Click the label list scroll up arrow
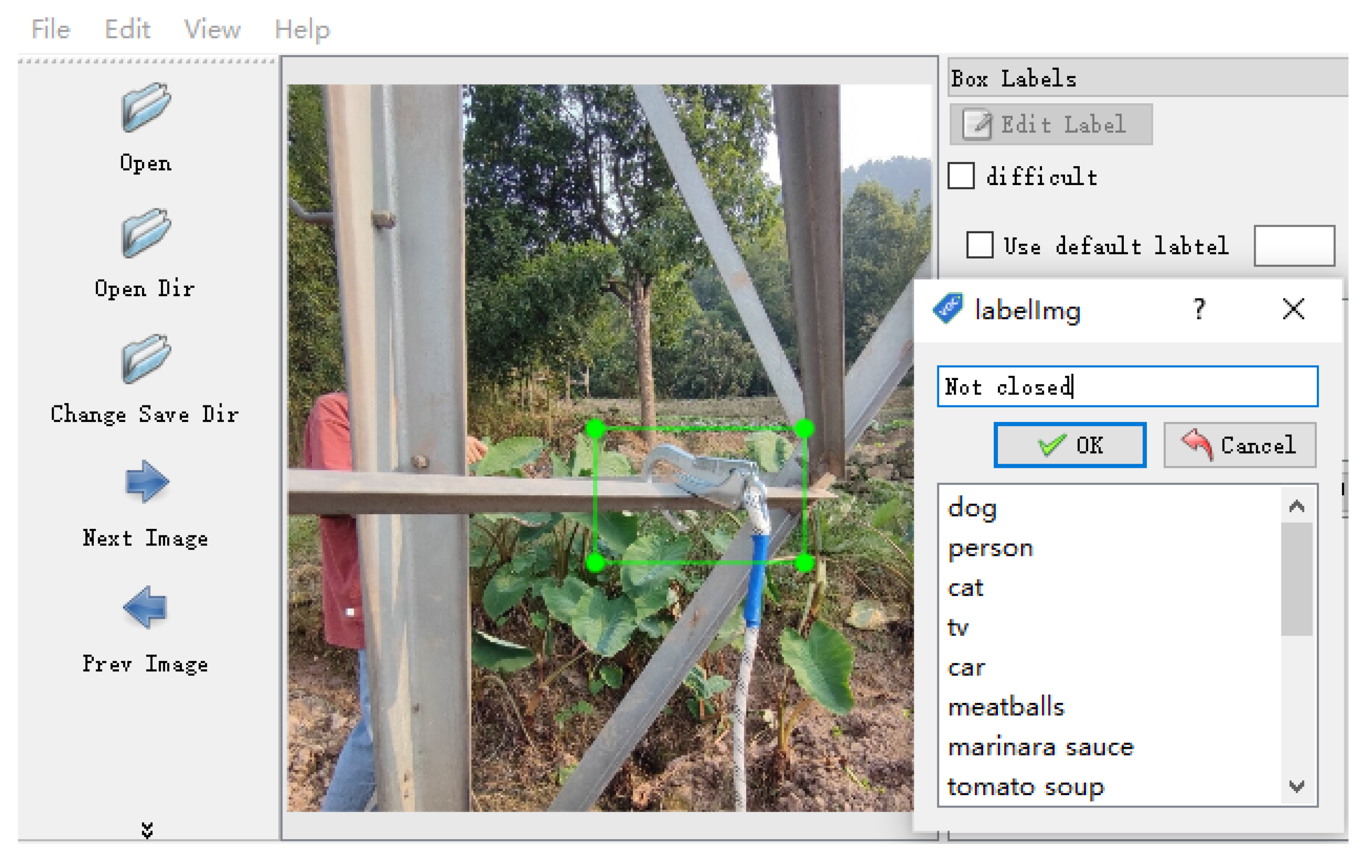1371x864 pixels. [1297, 505]
